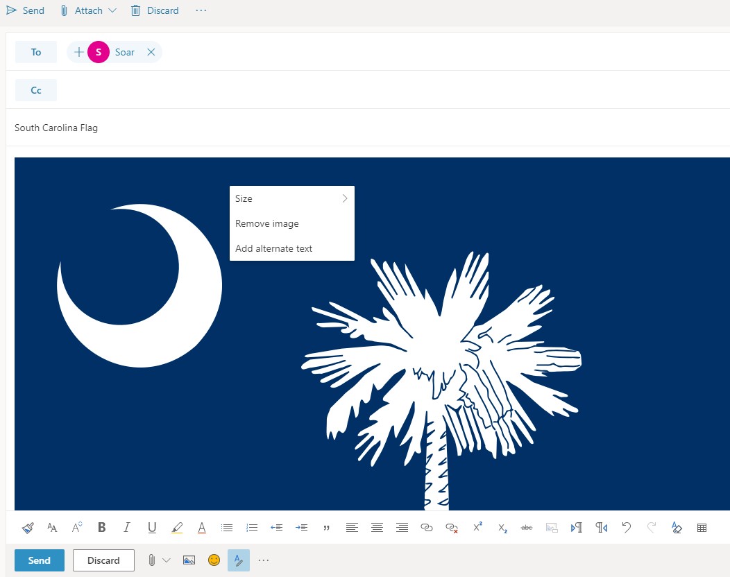
Task: Click the bottom Discard button
Action: click(x=103, y=560)
